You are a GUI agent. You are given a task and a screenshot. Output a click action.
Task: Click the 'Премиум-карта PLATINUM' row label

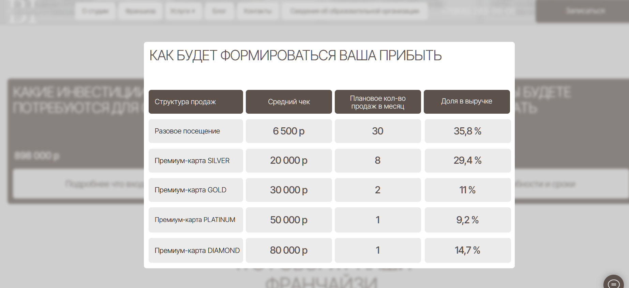tap(196, 220)
